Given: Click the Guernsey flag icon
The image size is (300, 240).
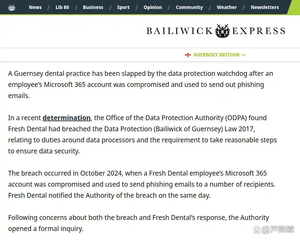Looking at the screenshot, I should (x=188, y=55).
